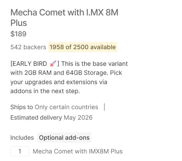Select the Includes tab
Image resolution: width=182 pixels, height=161 pixels.
coord(22,138)
